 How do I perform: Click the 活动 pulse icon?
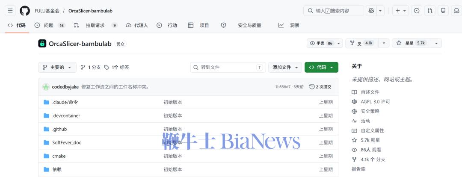click(354, 121)
